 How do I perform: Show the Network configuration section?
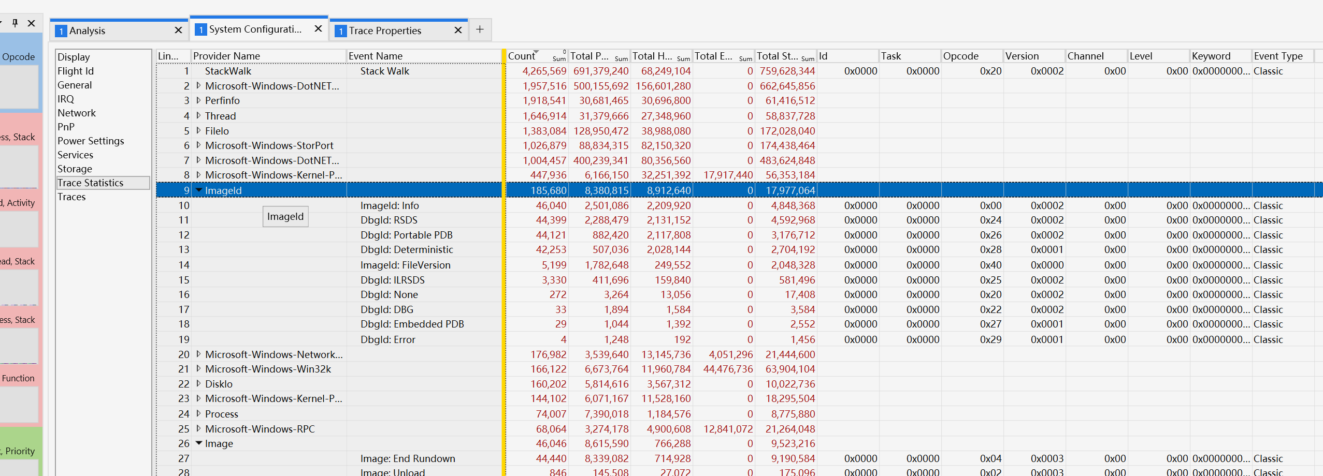77,113
